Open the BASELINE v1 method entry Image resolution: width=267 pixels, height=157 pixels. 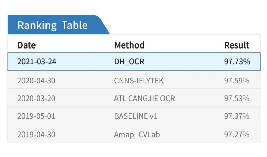(x=136, y=116)
